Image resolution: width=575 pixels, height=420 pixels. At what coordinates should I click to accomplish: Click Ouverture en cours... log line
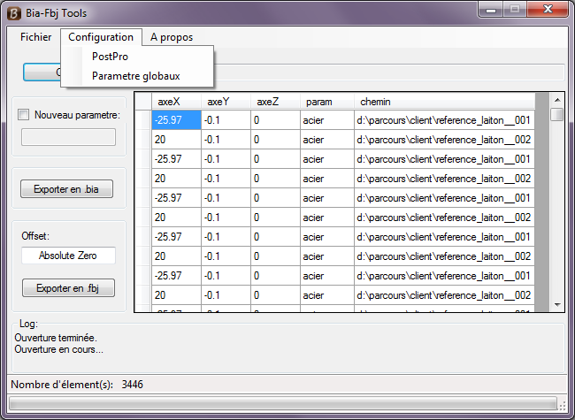point(58,349)
